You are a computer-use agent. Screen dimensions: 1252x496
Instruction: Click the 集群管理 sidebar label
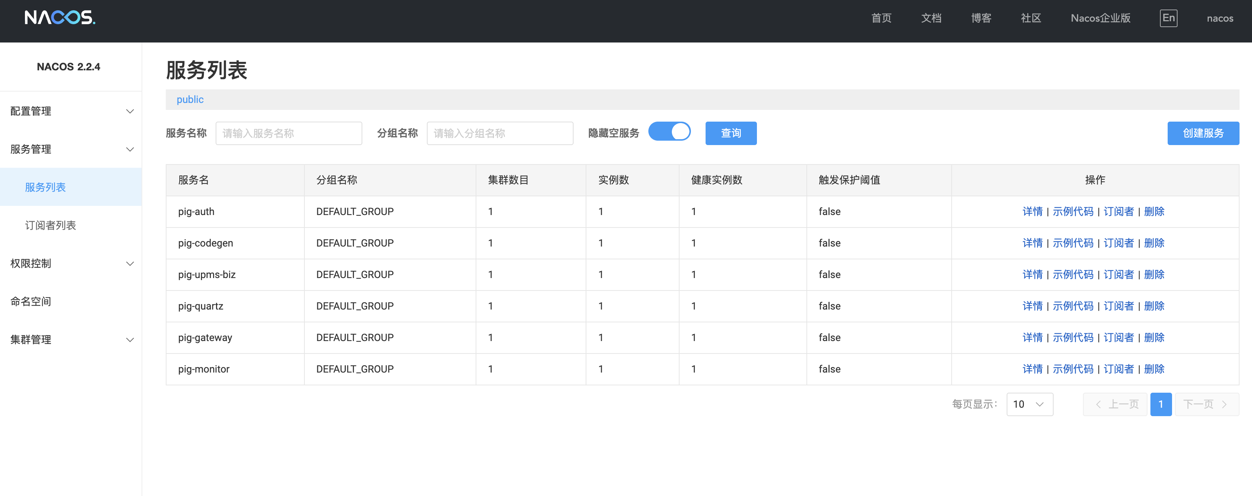pos(30,340)
